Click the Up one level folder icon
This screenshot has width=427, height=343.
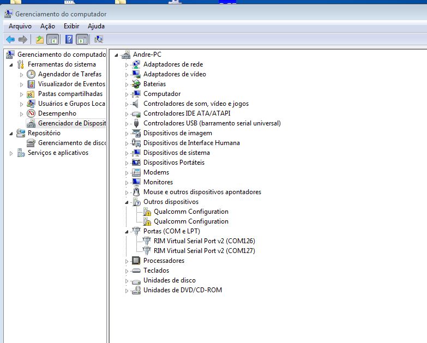tap(40, 40)
